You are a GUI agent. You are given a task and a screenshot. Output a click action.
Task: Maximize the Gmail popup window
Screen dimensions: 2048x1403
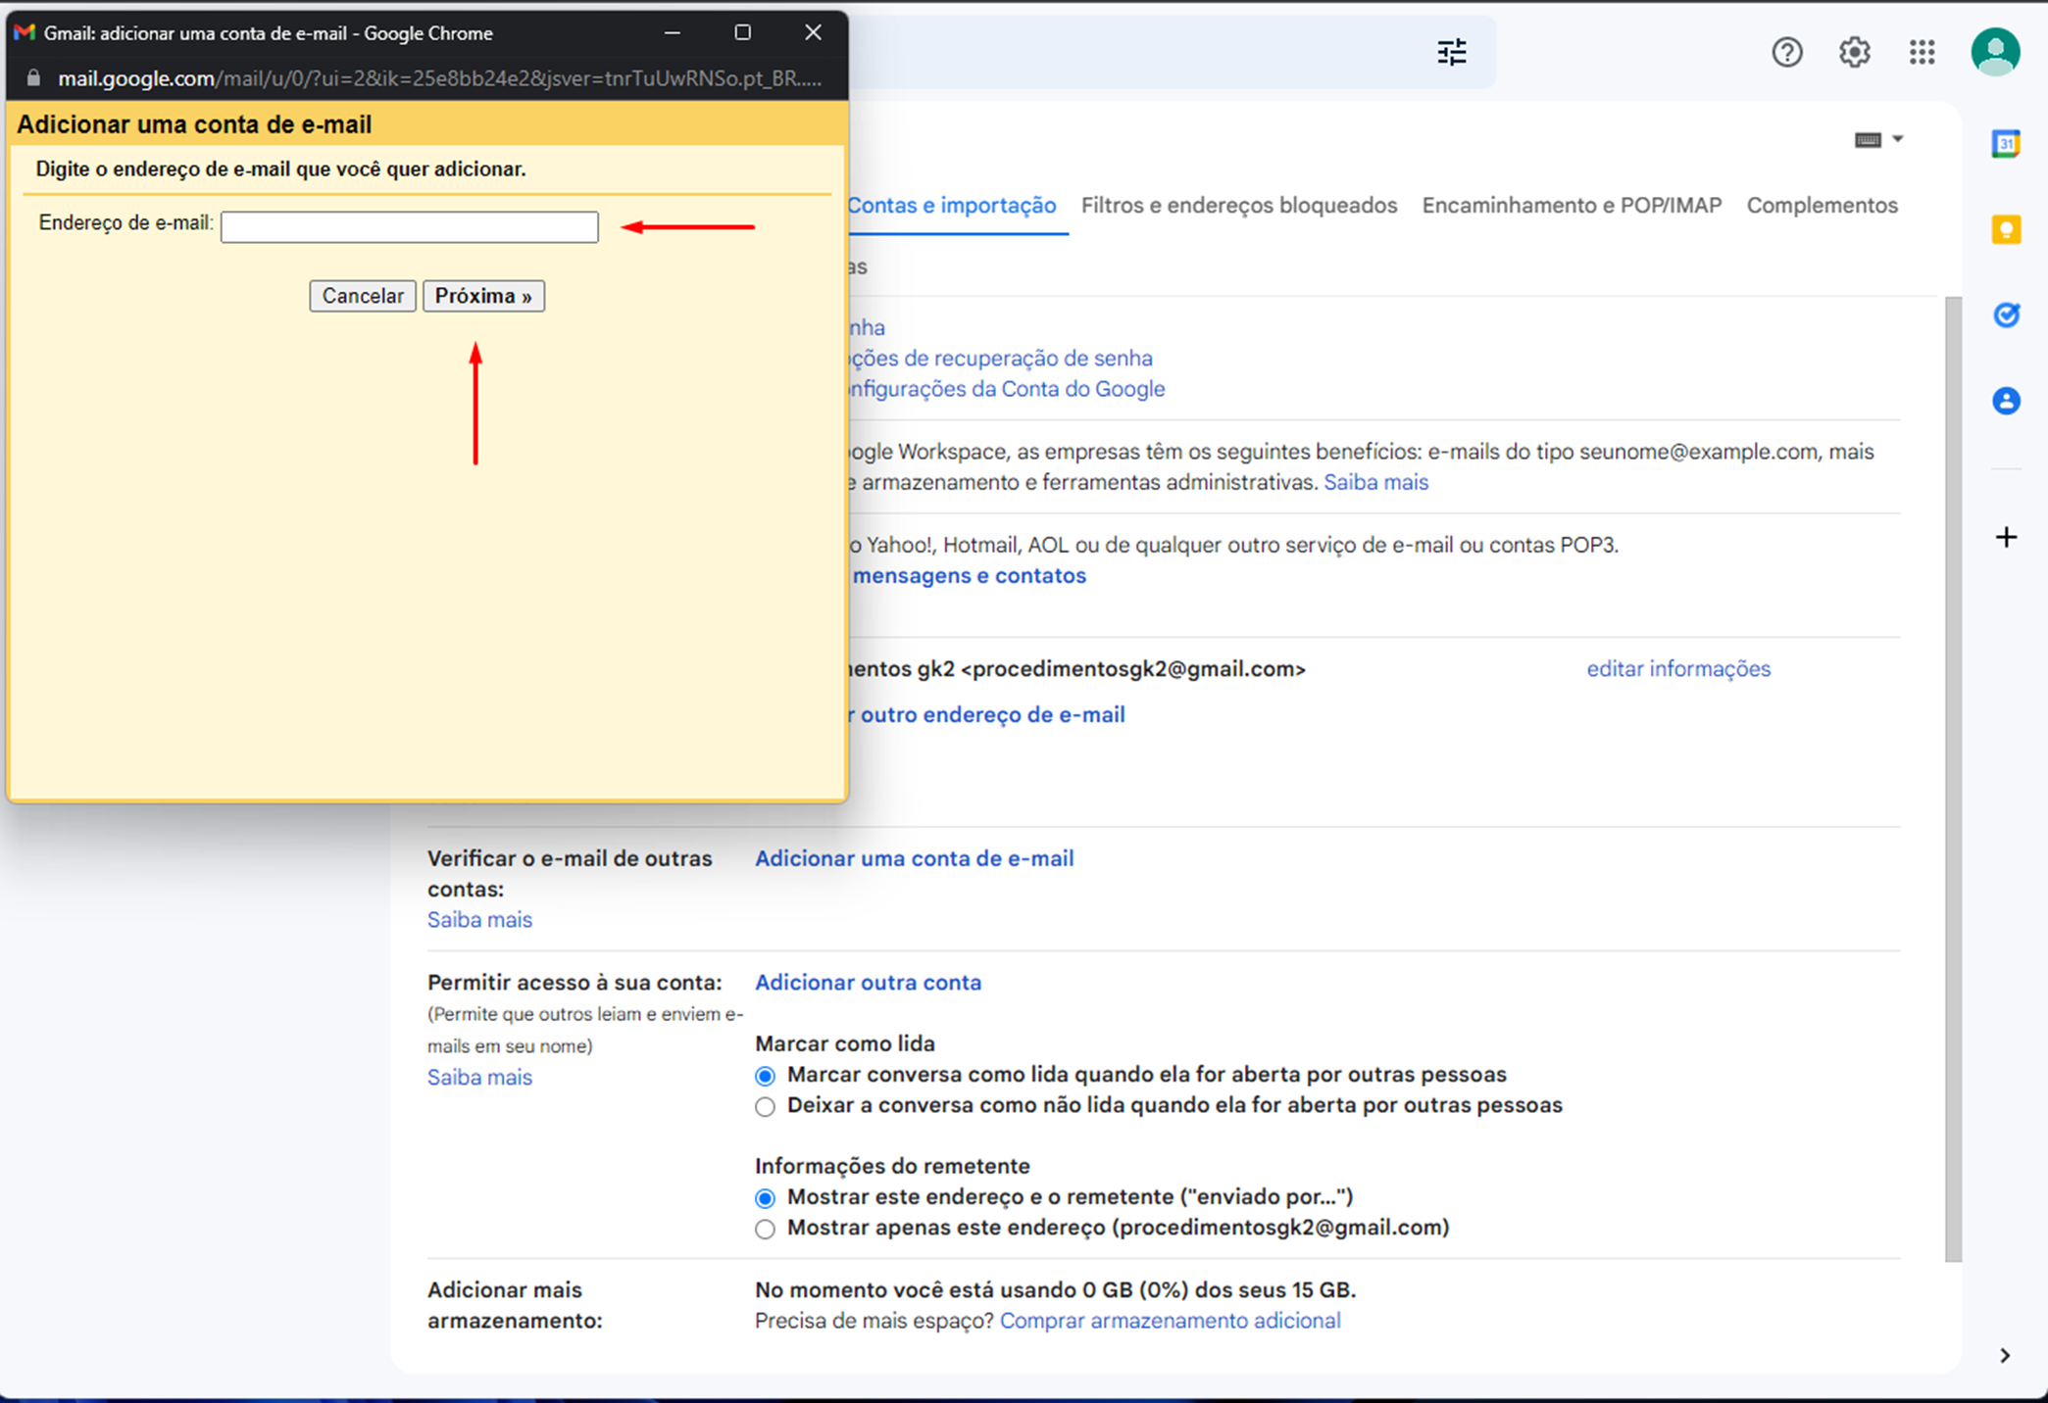(x=742, y=32)
